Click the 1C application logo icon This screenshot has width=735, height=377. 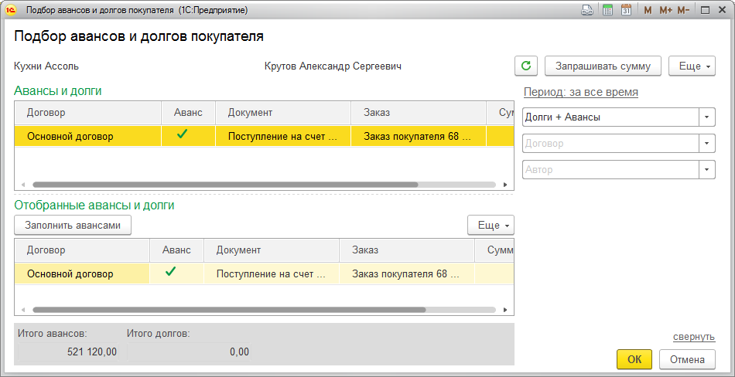12,11
